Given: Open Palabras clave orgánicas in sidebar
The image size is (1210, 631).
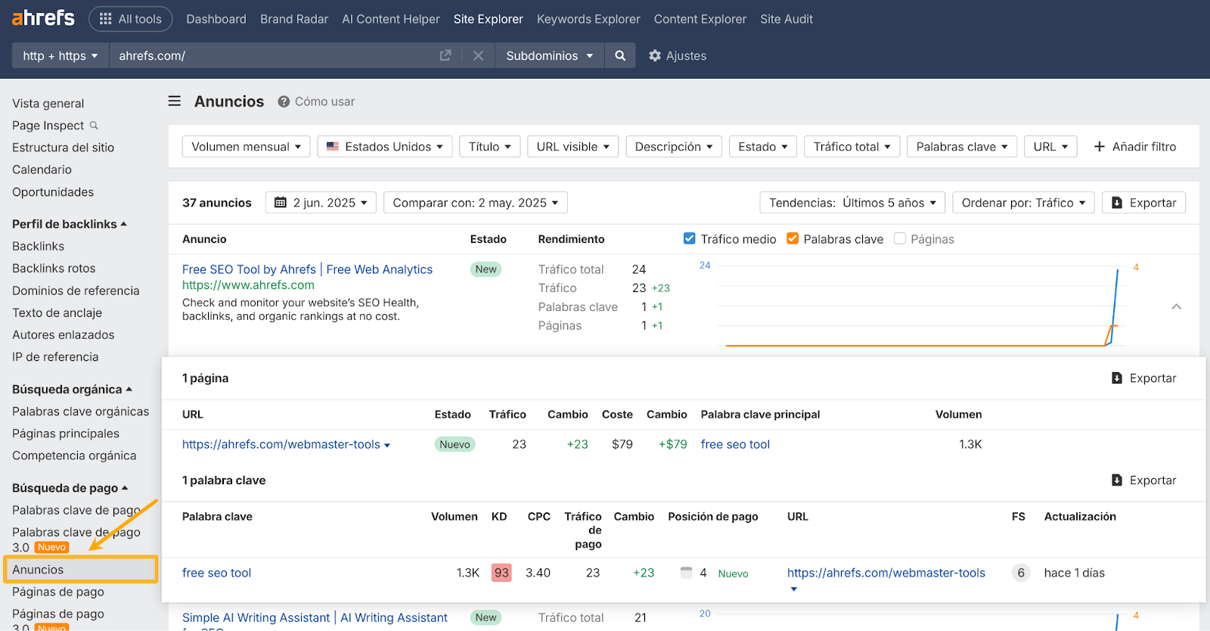Looking at the screenshot, I should click(x=81, y=411).
